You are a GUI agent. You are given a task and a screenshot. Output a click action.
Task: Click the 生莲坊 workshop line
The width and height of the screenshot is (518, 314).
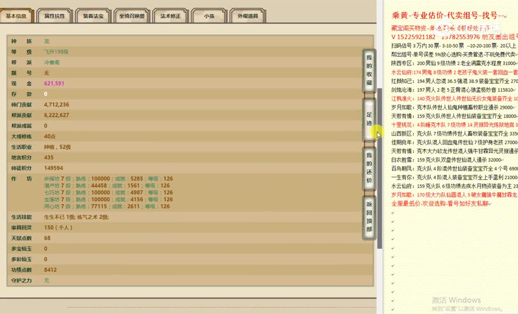[109, 200]
